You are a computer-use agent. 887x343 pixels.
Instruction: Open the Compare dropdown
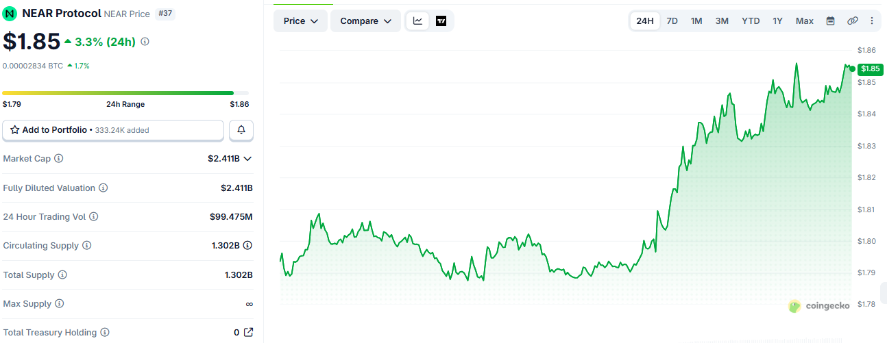tap(365, 21)
